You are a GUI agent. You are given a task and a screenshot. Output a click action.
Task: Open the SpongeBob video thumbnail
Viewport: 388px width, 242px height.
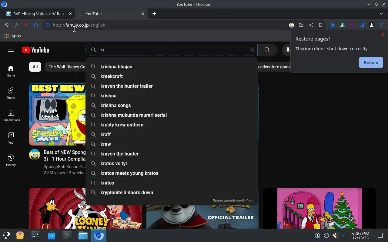[57, 114]
